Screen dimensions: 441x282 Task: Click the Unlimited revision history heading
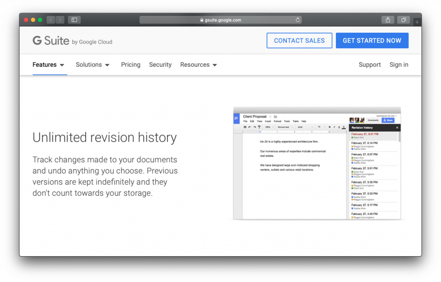pos(105,137)
